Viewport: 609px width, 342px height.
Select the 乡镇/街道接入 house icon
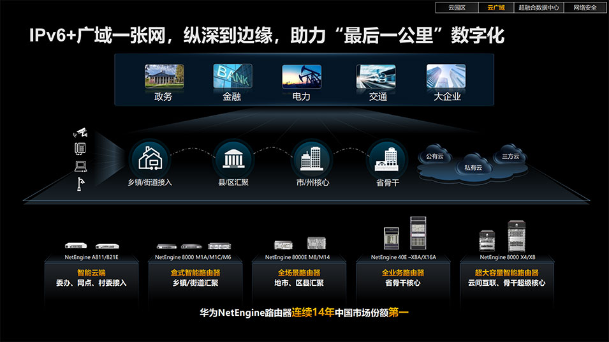click(x=150, y=158)
